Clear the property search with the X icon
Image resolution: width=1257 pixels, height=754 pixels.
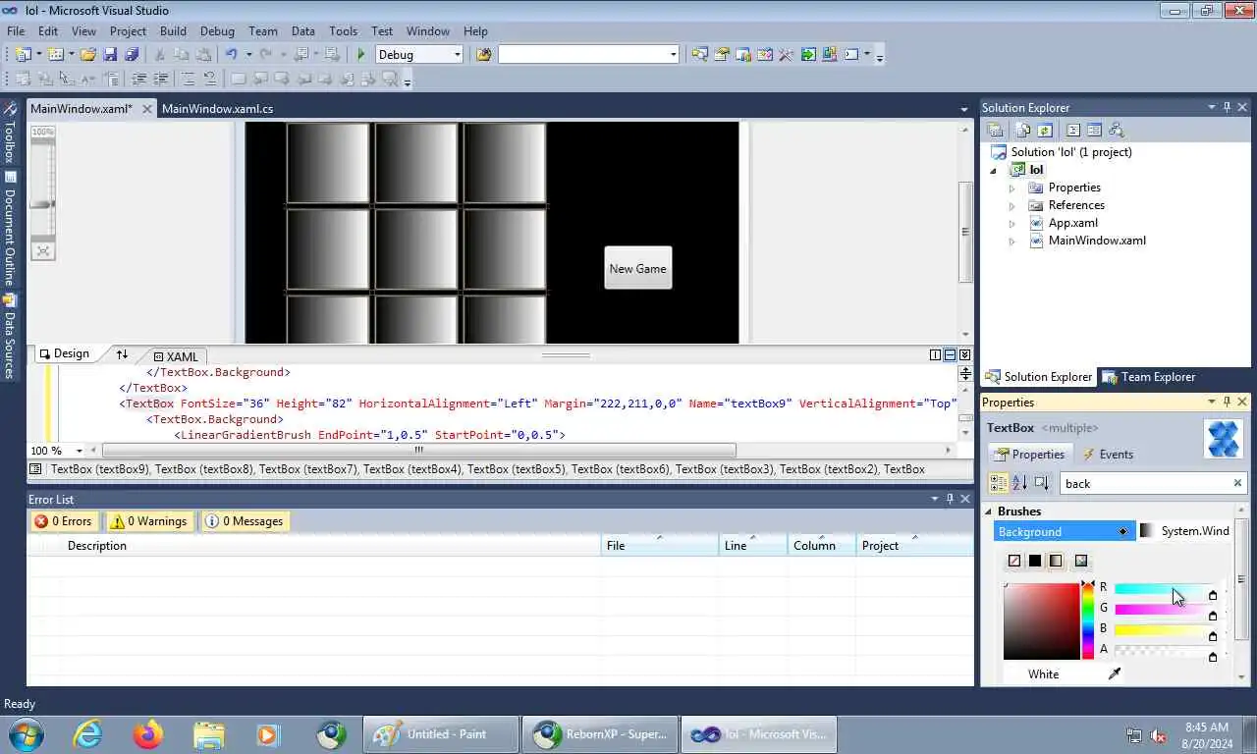tap(1237, 483)
